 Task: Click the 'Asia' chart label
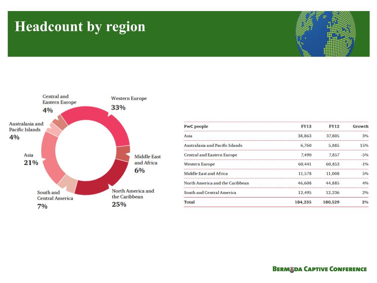[x=29, y=155]
